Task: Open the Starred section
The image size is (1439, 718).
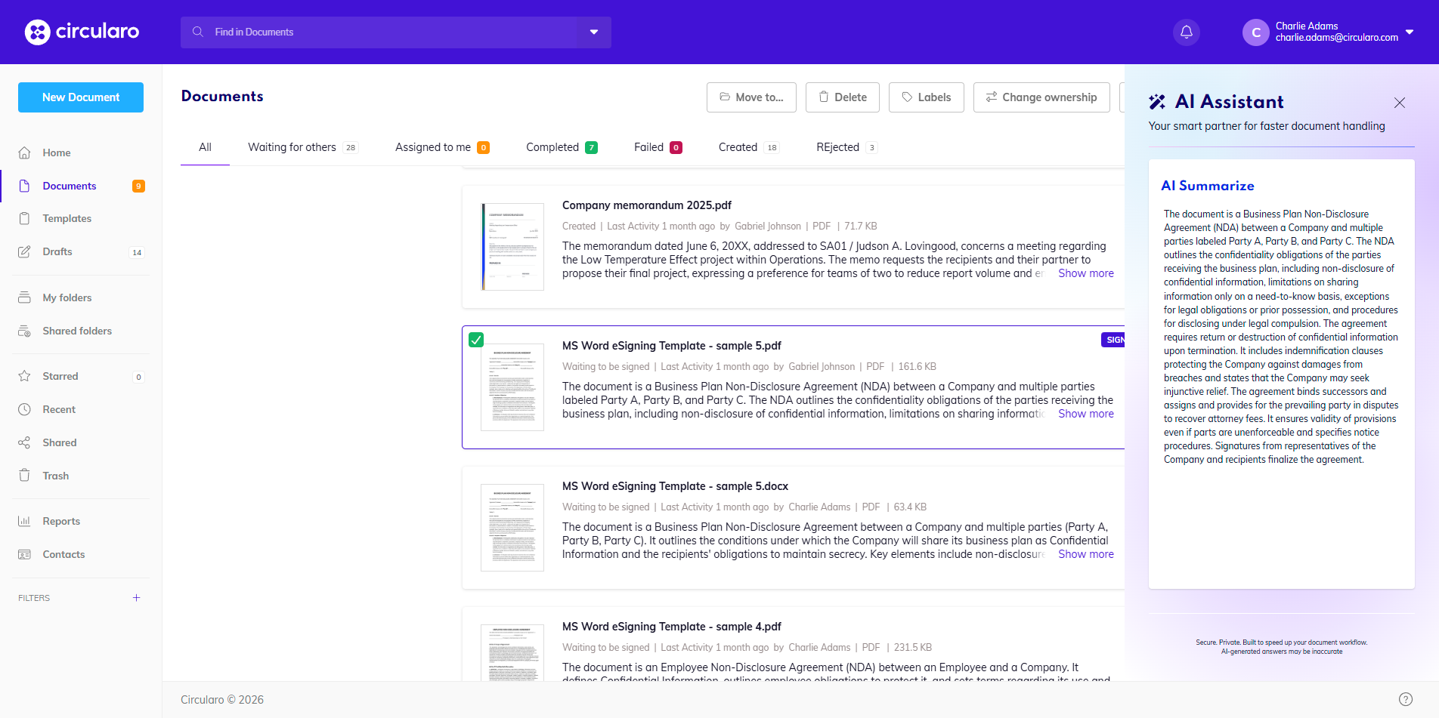Action: (x=60, y=376)
